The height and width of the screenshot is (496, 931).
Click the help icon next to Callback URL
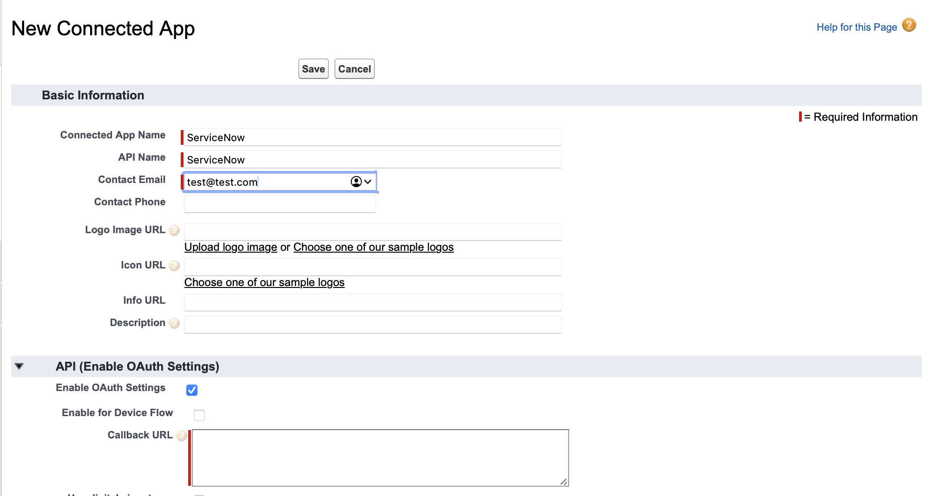pos(181,436)
